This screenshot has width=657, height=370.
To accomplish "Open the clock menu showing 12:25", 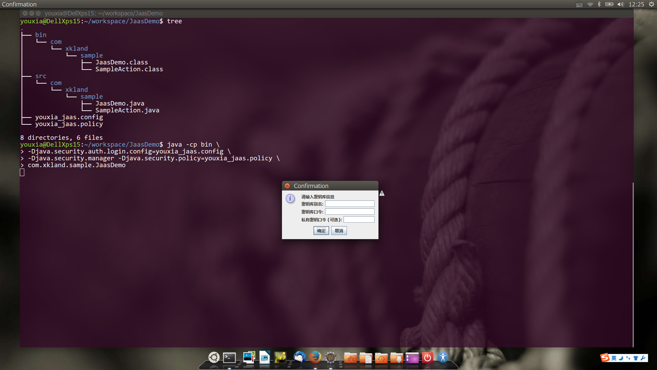I will point(636,4).
